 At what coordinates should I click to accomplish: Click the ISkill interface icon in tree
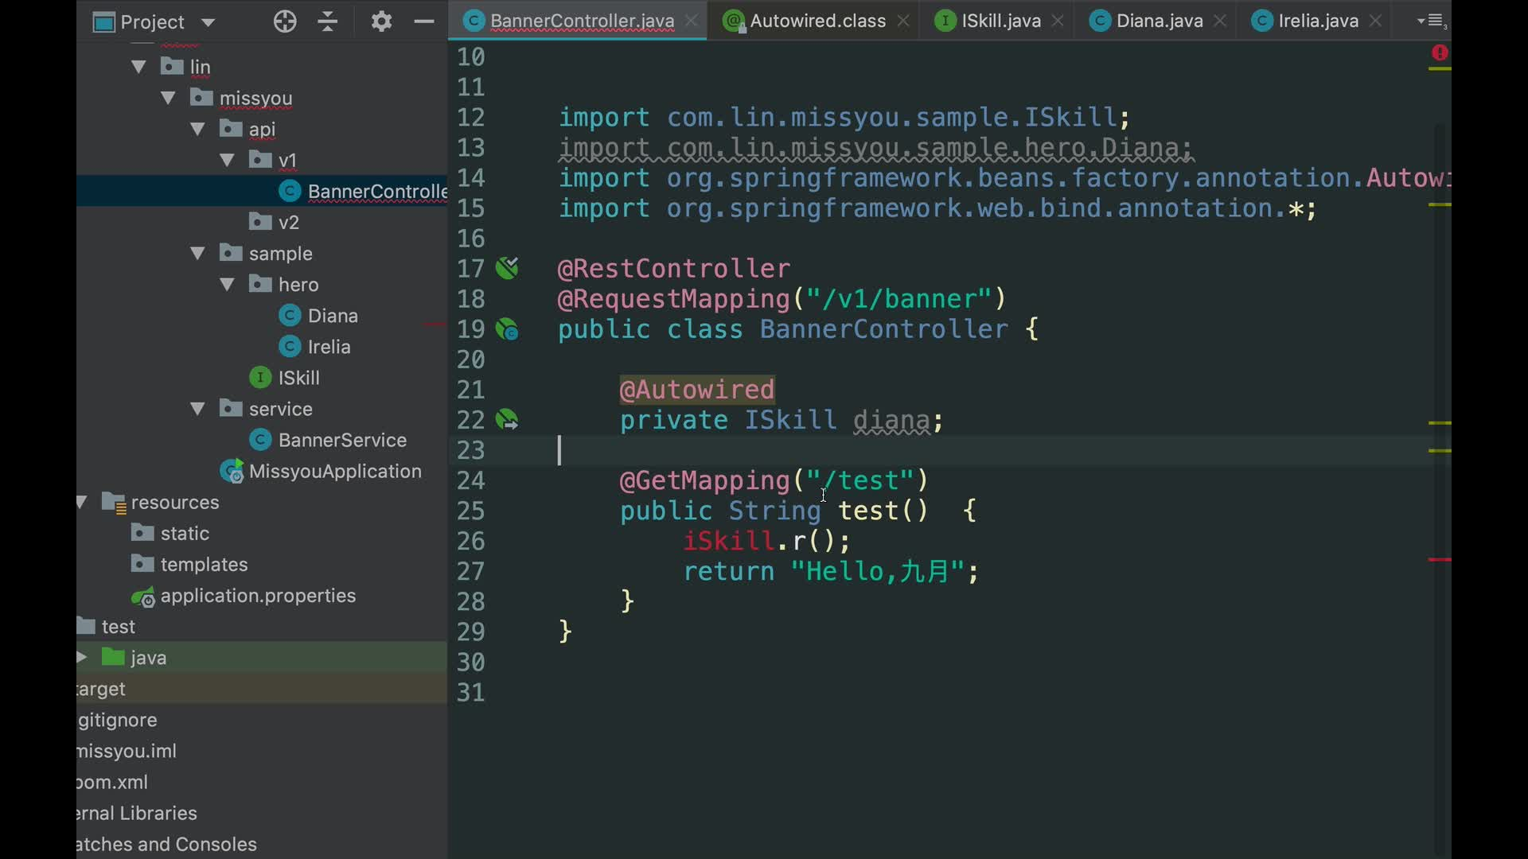[260, 378]
